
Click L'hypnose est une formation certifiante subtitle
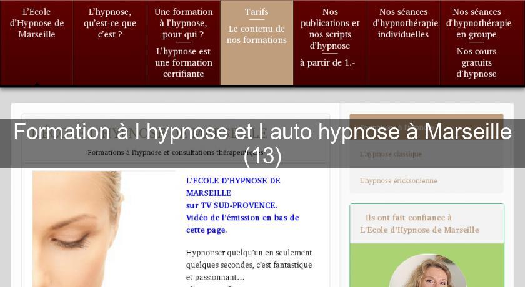(x=184, y=62)
